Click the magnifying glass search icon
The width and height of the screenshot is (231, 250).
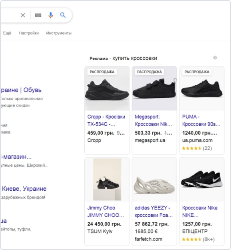(63, 15)
